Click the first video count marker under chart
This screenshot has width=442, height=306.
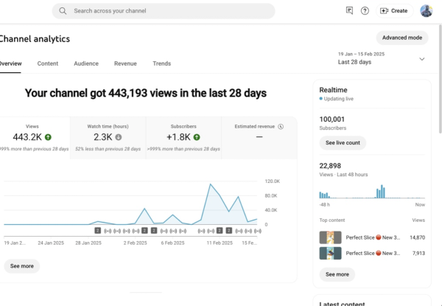point(97,231)
